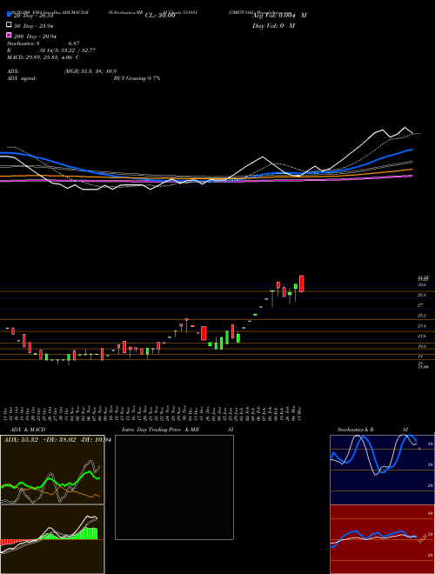Viewport: 435px width, 574px height.
Task: Open the MACD histogram chart panel
Action: coord(52,539)
